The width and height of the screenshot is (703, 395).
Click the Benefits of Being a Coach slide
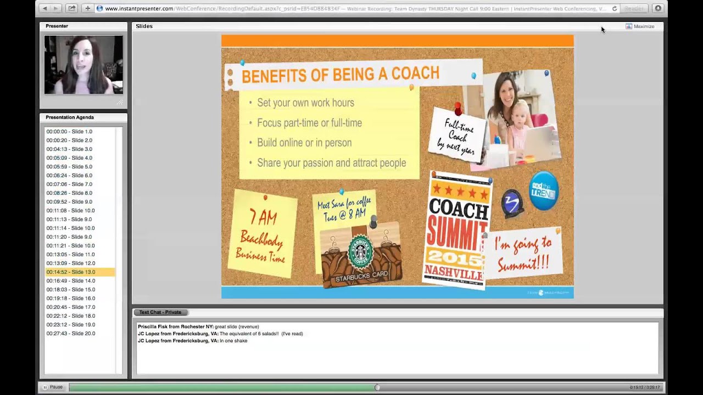coord(397,167)
